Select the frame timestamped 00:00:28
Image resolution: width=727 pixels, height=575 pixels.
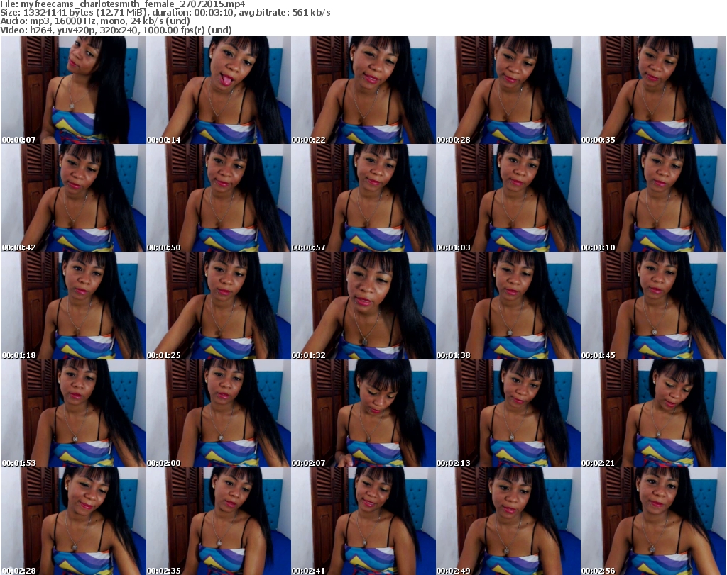(508, 90)
